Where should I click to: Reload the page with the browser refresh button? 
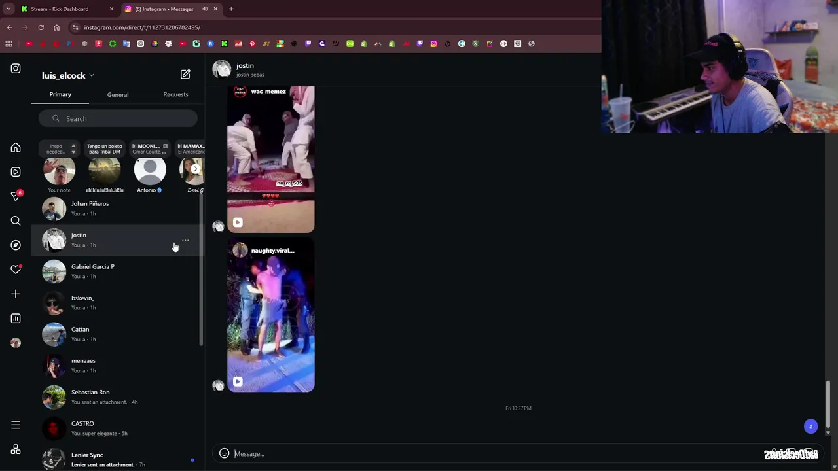pos(41,27)
